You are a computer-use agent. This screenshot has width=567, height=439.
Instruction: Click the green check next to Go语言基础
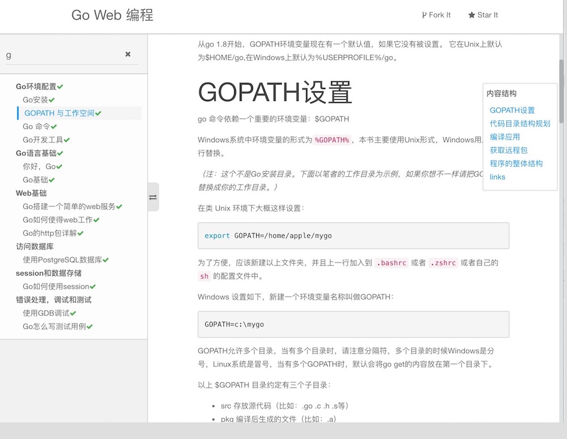point(60,154)
